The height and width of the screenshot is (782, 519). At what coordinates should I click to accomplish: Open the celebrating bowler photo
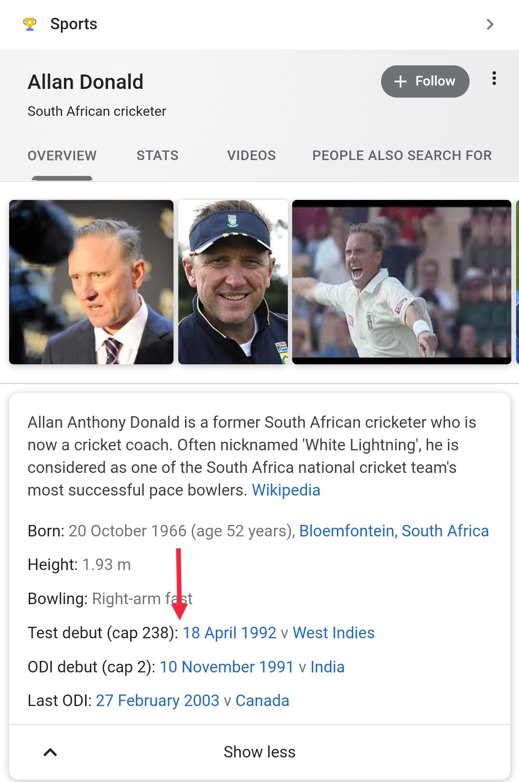(402, 281)
